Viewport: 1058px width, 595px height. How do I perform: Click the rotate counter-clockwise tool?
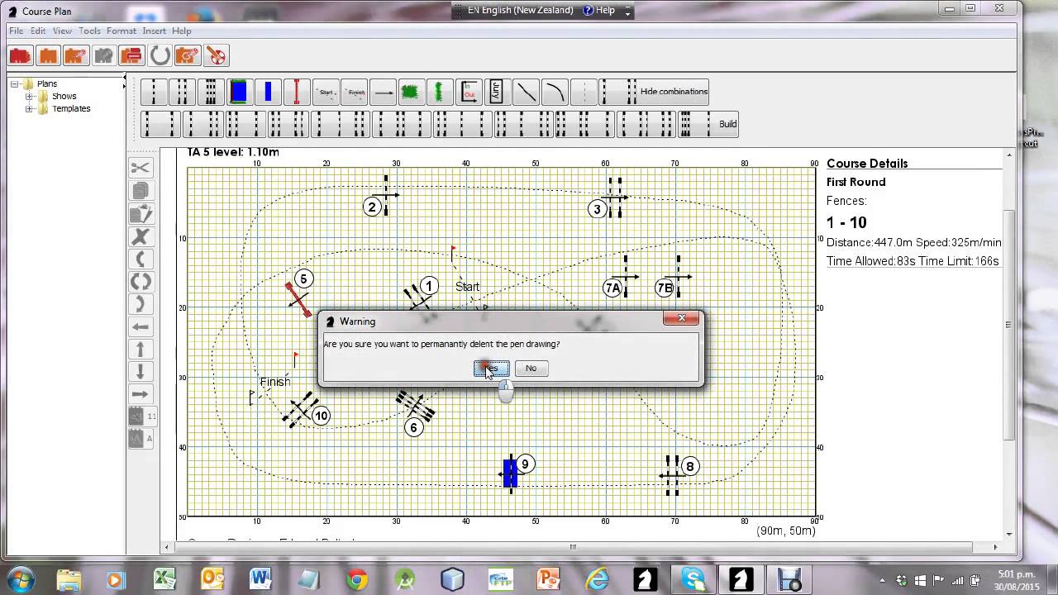pyautogui.click(x=141, y=259)
